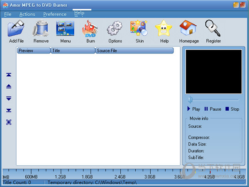Open the Options gears icon
The width and height of the screenshot is (249, 187).
pyautogui.click(x=115, y=28)
